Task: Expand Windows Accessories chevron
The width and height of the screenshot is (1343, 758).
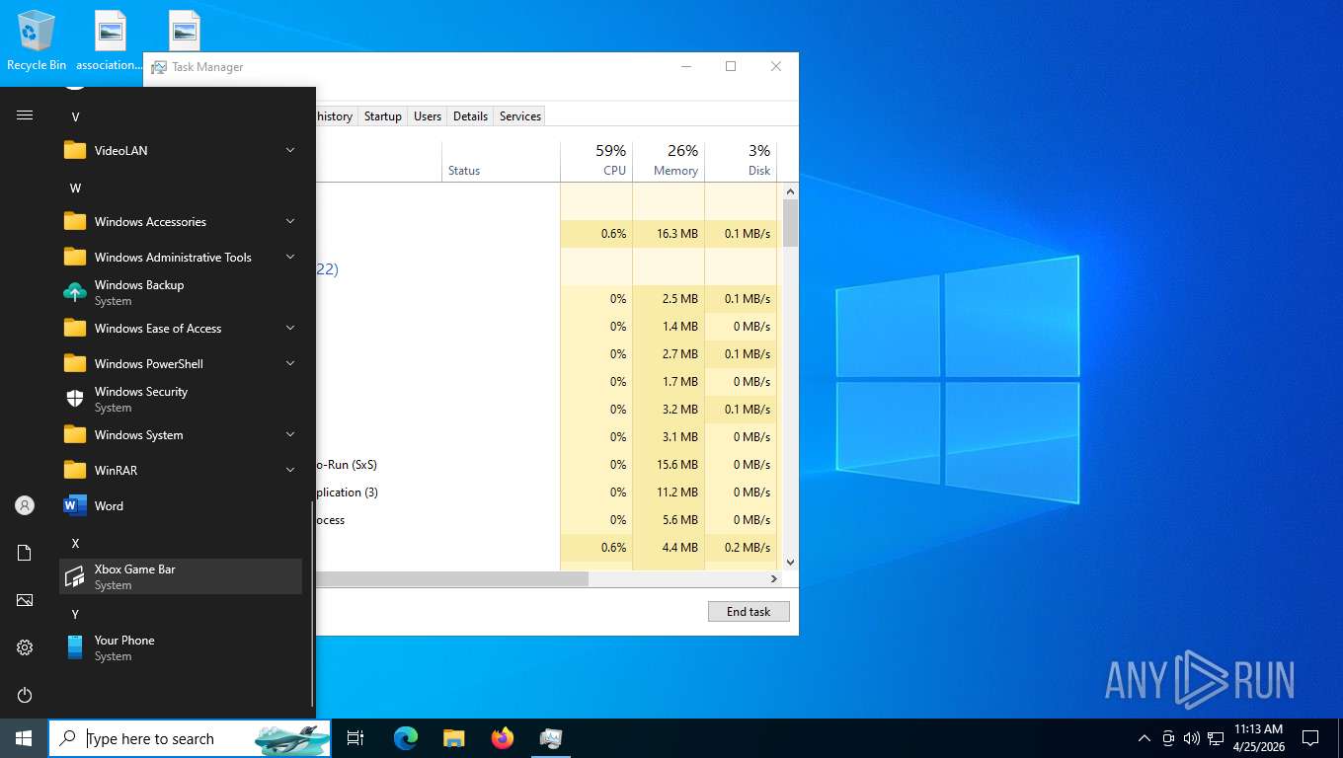Action: tap(290, 222)
